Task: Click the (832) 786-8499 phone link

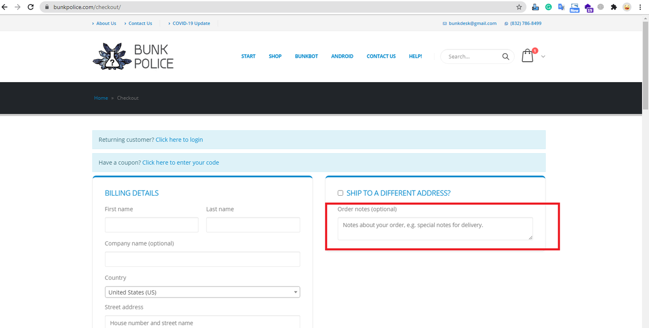Action: pos(526,23)
